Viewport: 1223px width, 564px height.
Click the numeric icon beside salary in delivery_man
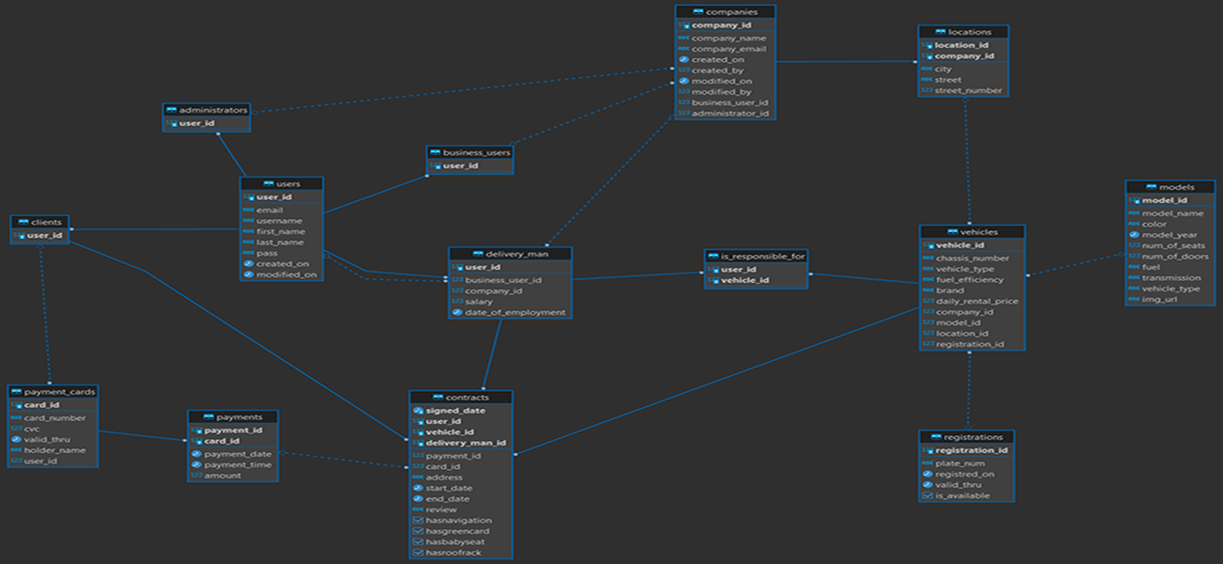[456, 302]
